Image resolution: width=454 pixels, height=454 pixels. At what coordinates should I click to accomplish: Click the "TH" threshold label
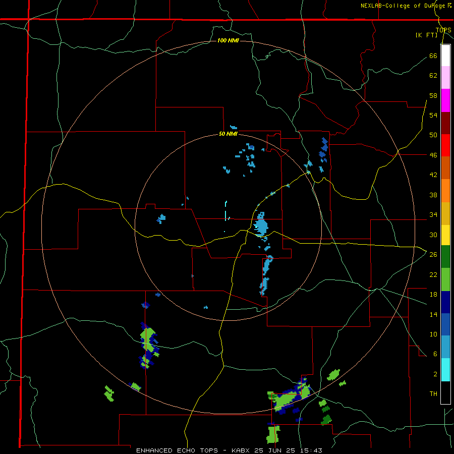[x=433, y=394]
